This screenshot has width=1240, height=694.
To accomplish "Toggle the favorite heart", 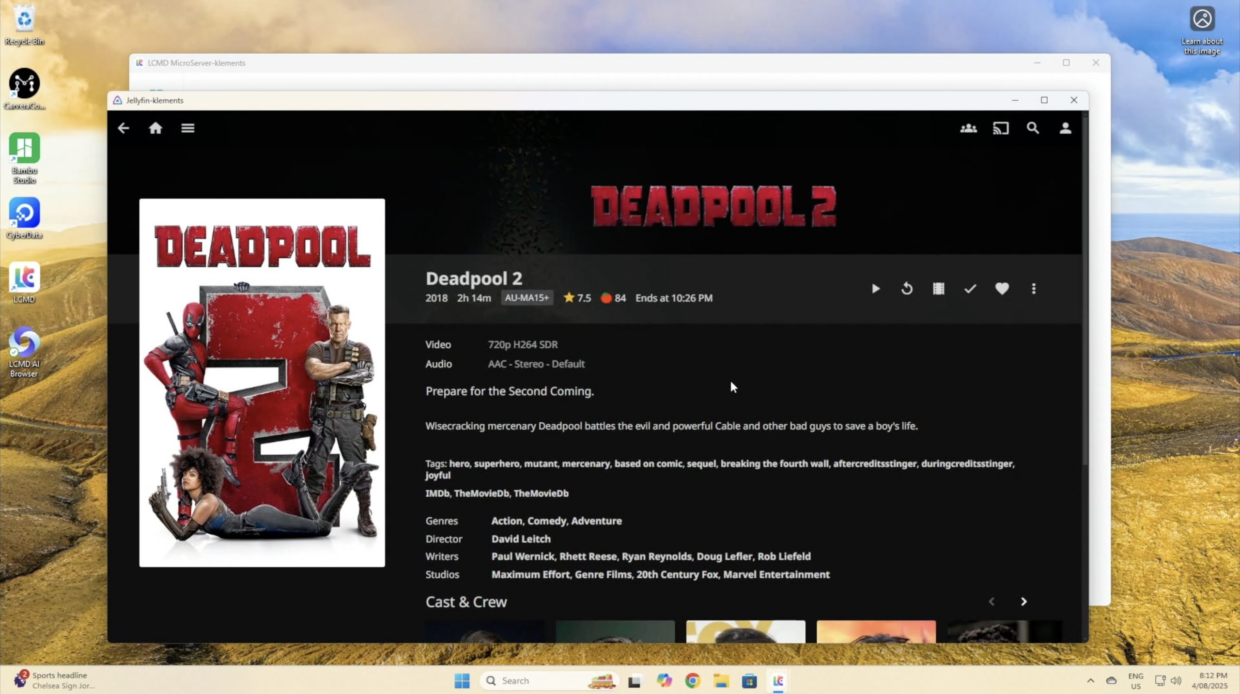I will 1002,289.
